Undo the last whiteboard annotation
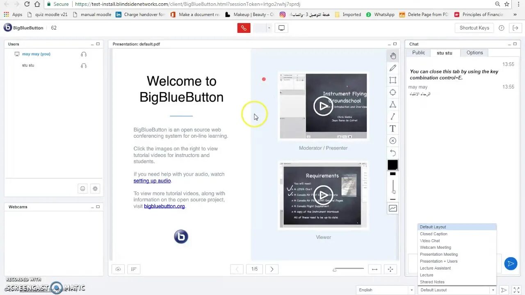Screen dimensions: 525x295 pos(393,153)
